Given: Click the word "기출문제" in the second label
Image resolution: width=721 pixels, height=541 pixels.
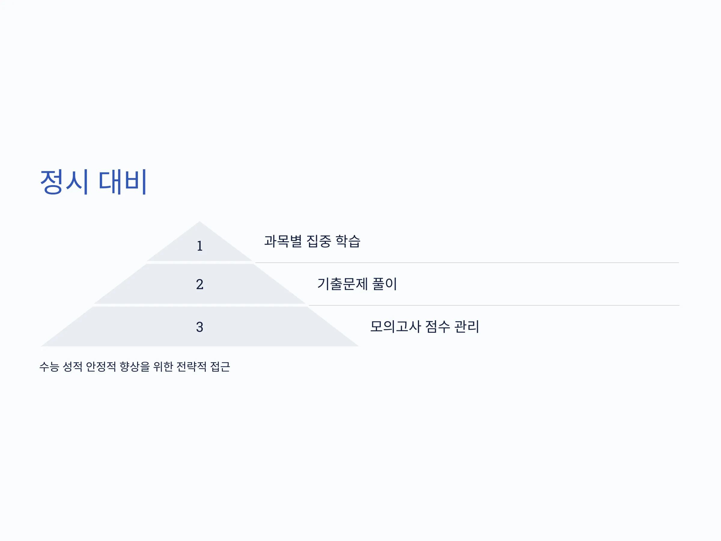Looking at the screenshot, I should (342, 284).
